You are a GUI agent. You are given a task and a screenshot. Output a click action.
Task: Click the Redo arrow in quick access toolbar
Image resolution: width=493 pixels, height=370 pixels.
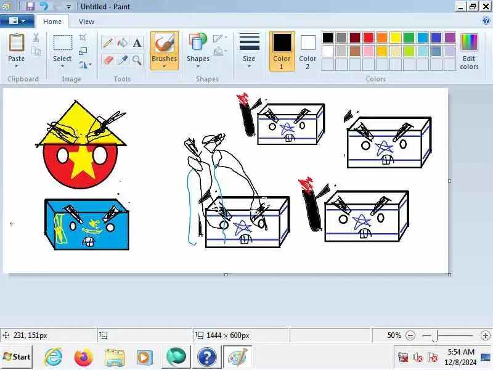(x=57, y=6)
